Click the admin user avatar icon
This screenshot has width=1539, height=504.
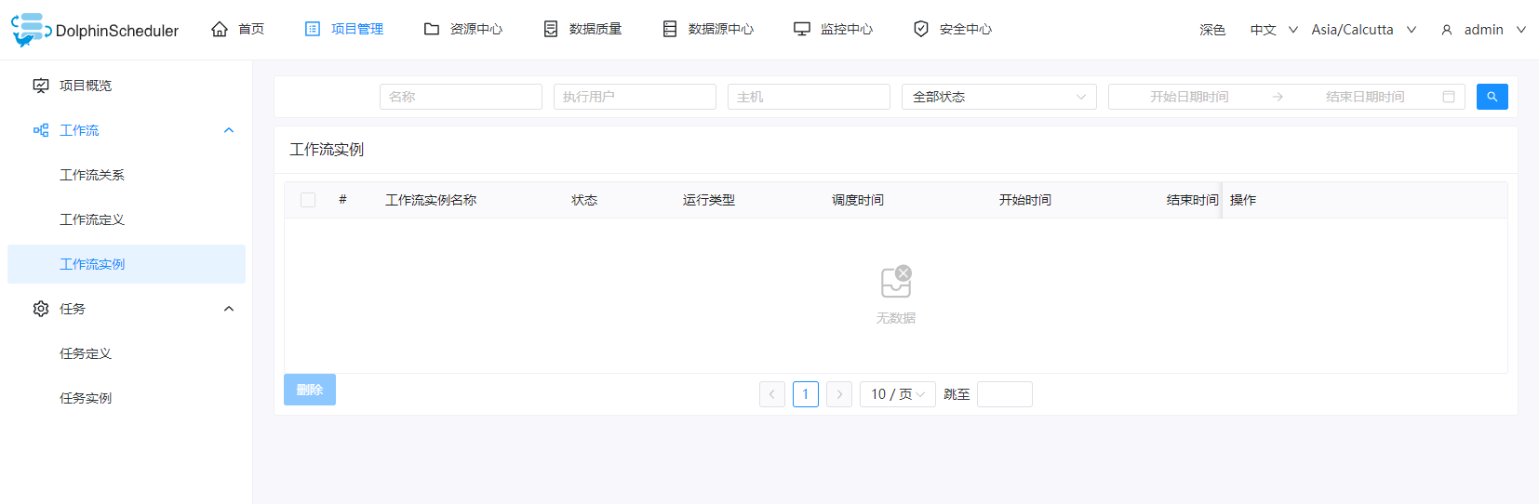(x=1447, y=30)
